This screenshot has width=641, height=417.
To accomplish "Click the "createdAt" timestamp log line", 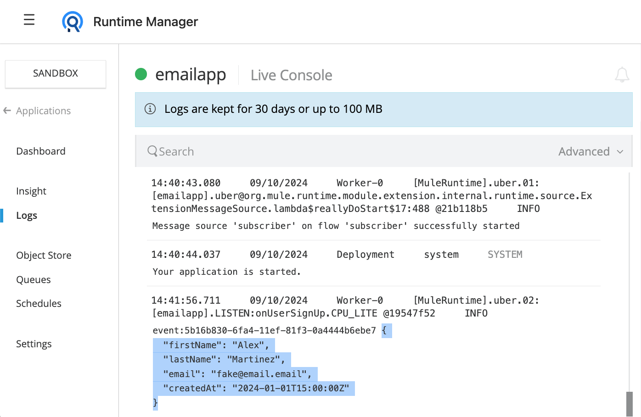I will (x=256, y=388).
